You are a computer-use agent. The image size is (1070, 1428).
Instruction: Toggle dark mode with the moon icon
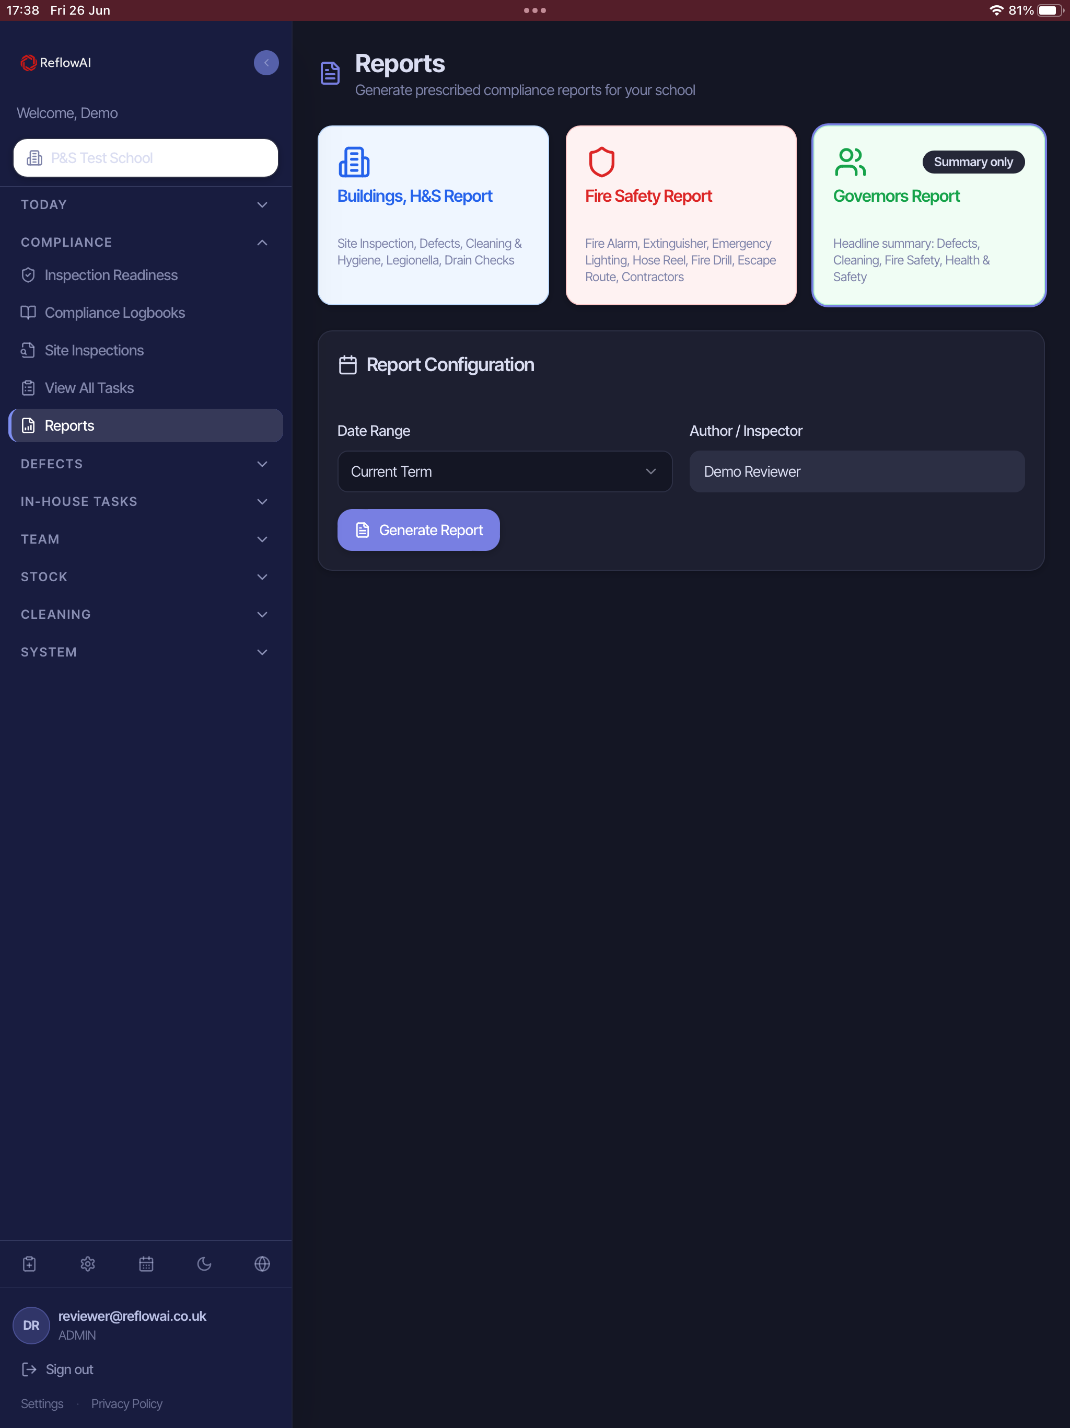tap(204, 1263)
